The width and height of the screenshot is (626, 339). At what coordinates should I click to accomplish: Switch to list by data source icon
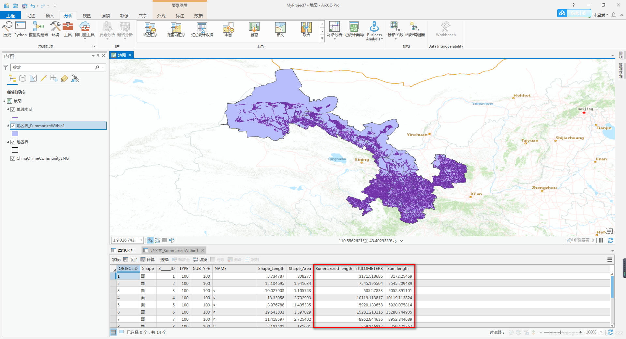[x=23, y=78]
